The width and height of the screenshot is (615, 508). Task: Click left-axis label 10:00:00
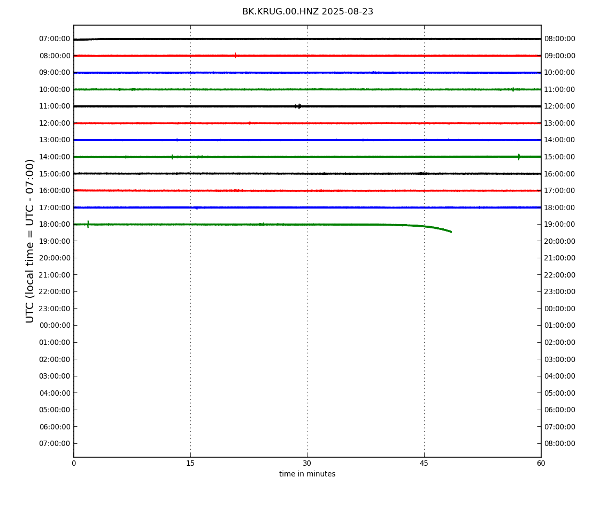pos(55,89)
